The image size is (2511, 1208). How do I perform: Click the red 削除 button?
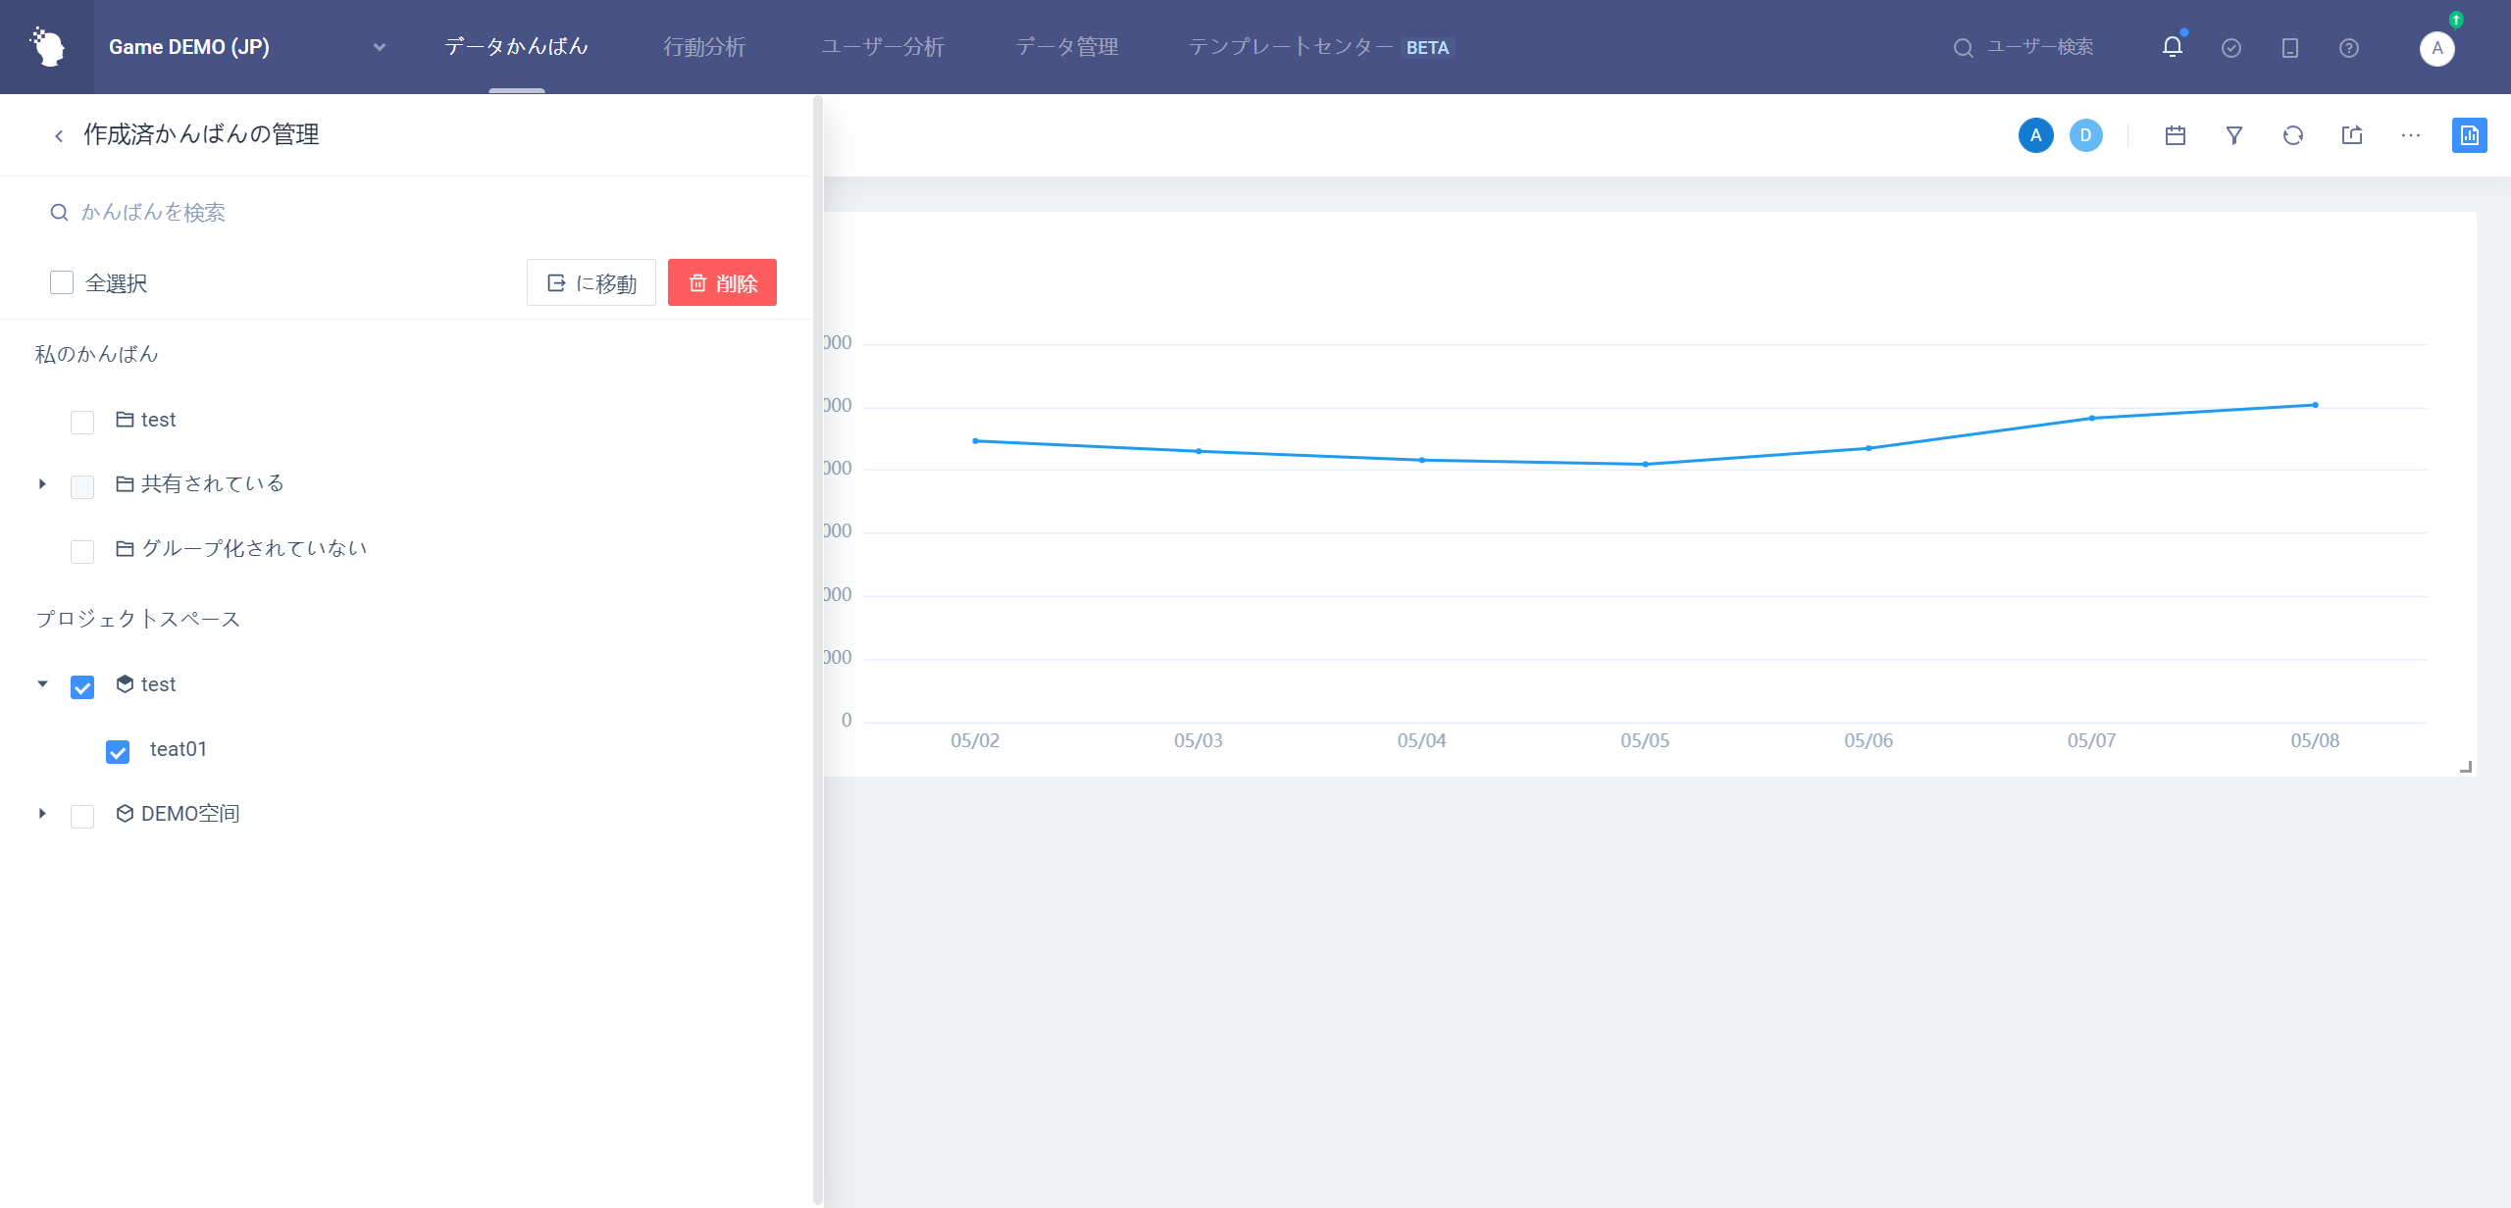(x=722, y=282)
